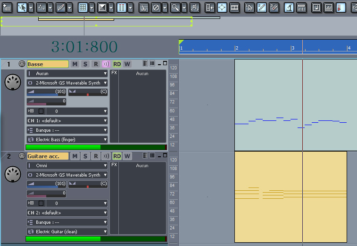357x246 pixels.
Task: Toggle automation read RD on Guitare acc.
Action: point(117,156)
